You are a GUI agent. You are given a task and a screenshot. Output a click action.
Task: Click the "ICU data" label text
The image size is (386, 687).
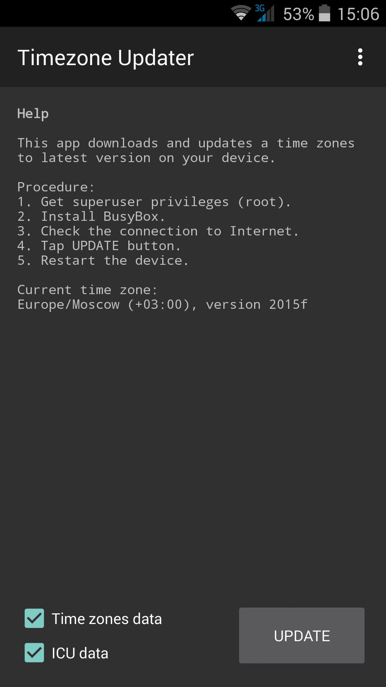pos(80,653)
